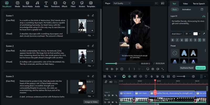The image size is (210, 105).
Task: Record voiceover with microphone icon
Action: pos(152,76)
